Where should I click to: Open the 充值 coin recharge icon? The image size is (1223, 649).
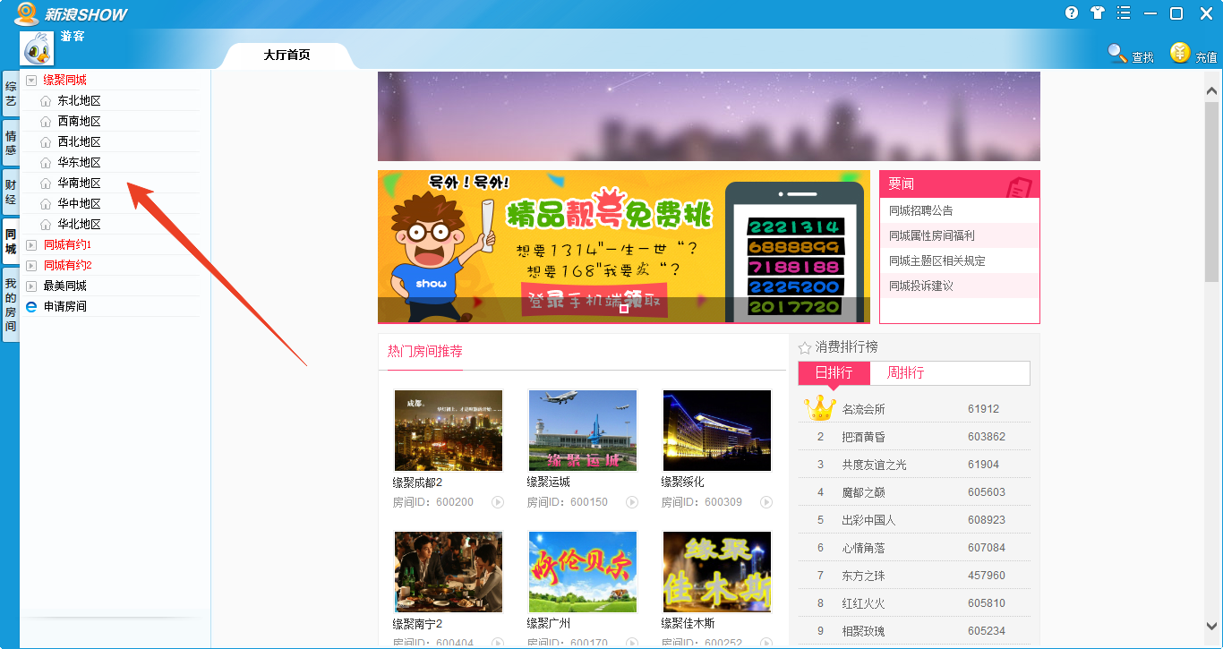click(x=1180, y=54)
